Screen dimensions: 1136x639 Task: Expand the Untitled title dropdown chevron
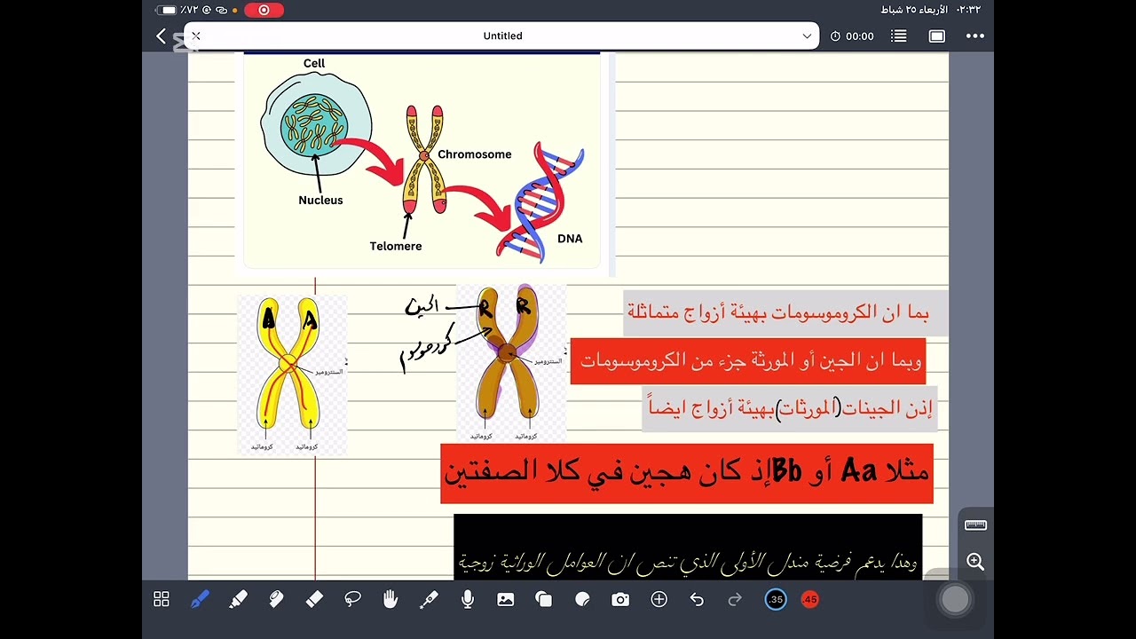click(807, 36)
